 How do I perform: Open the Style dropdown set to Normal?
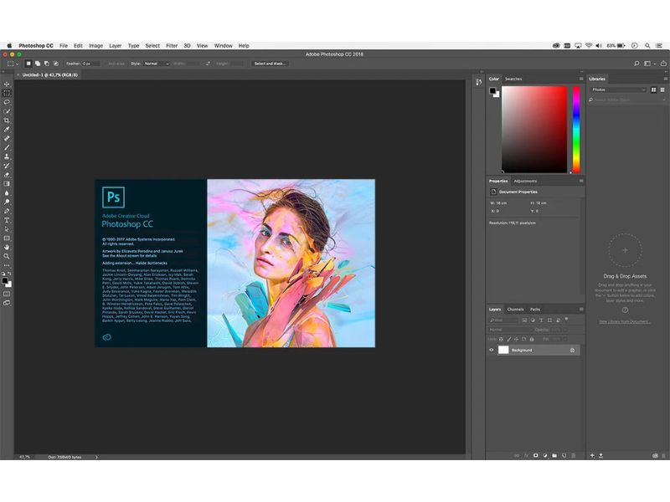(x=155, y=64)
